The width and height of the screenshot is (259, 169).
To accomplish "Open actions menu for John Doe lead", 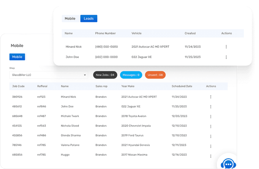I will pos(226,57).
